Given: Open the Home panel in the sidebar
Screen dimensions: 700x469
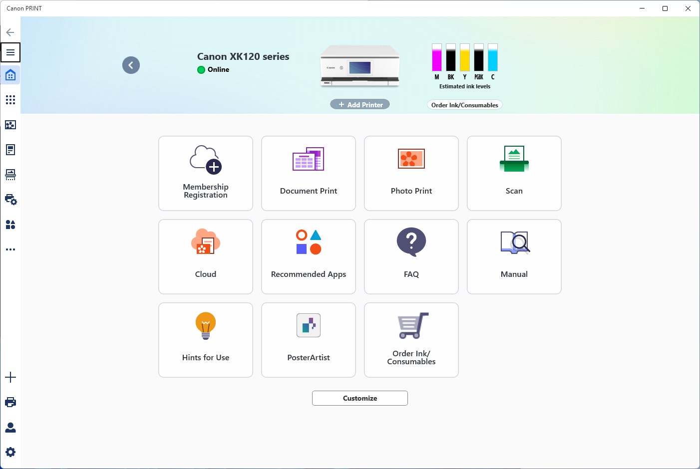Looking at the screenshot, I should 10,75.
